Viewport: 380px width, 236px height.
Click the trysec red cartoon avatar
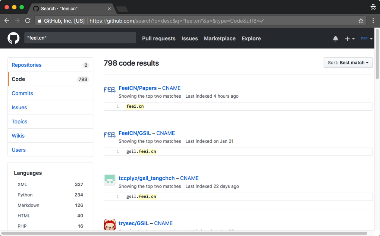coord(110,225)
